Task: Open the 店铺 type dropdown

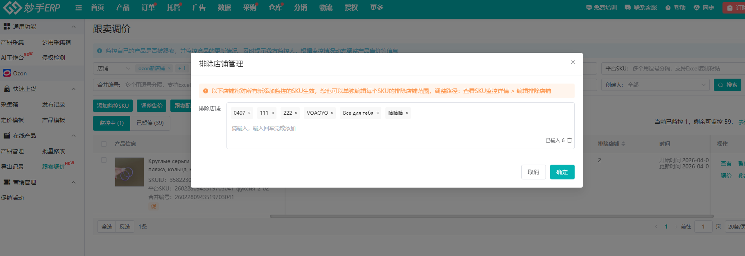Action: coord(113,68)
